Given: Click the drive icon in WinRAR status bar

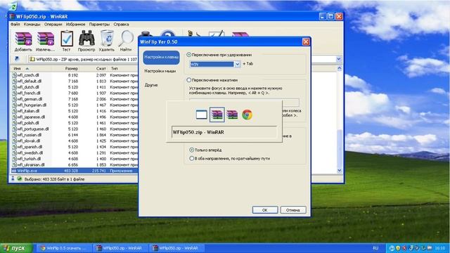Looking at the screenshot, I should pos(13,179).
